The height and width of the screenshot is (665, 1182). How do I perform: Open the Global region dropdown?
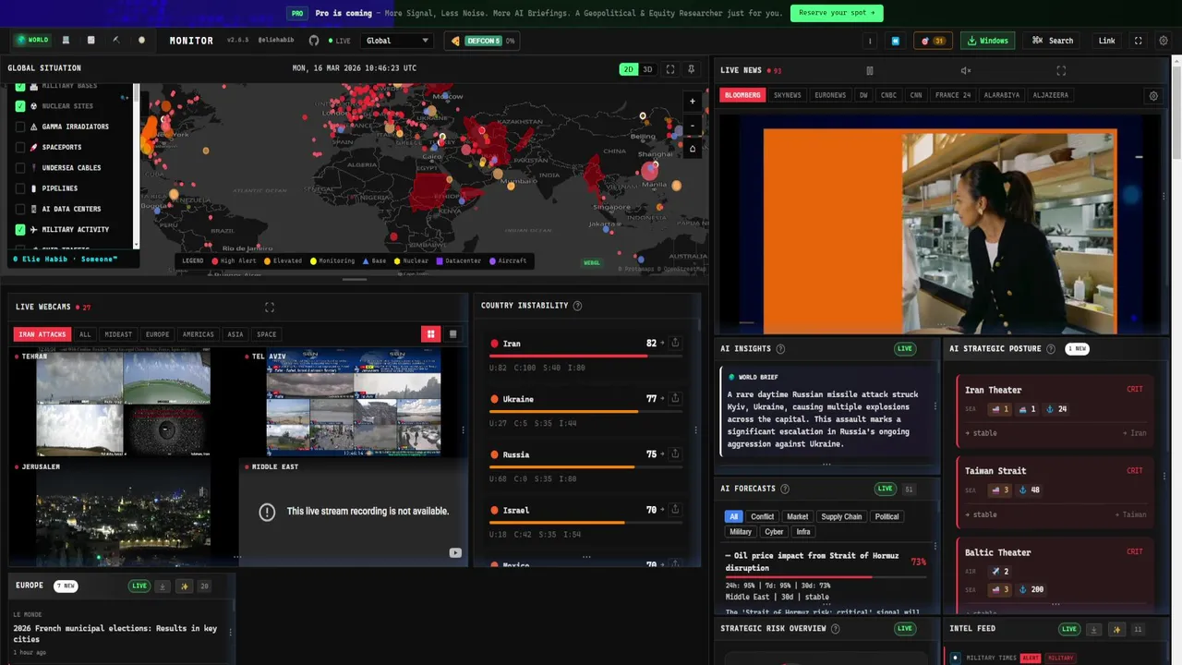[x=397, y=41]
